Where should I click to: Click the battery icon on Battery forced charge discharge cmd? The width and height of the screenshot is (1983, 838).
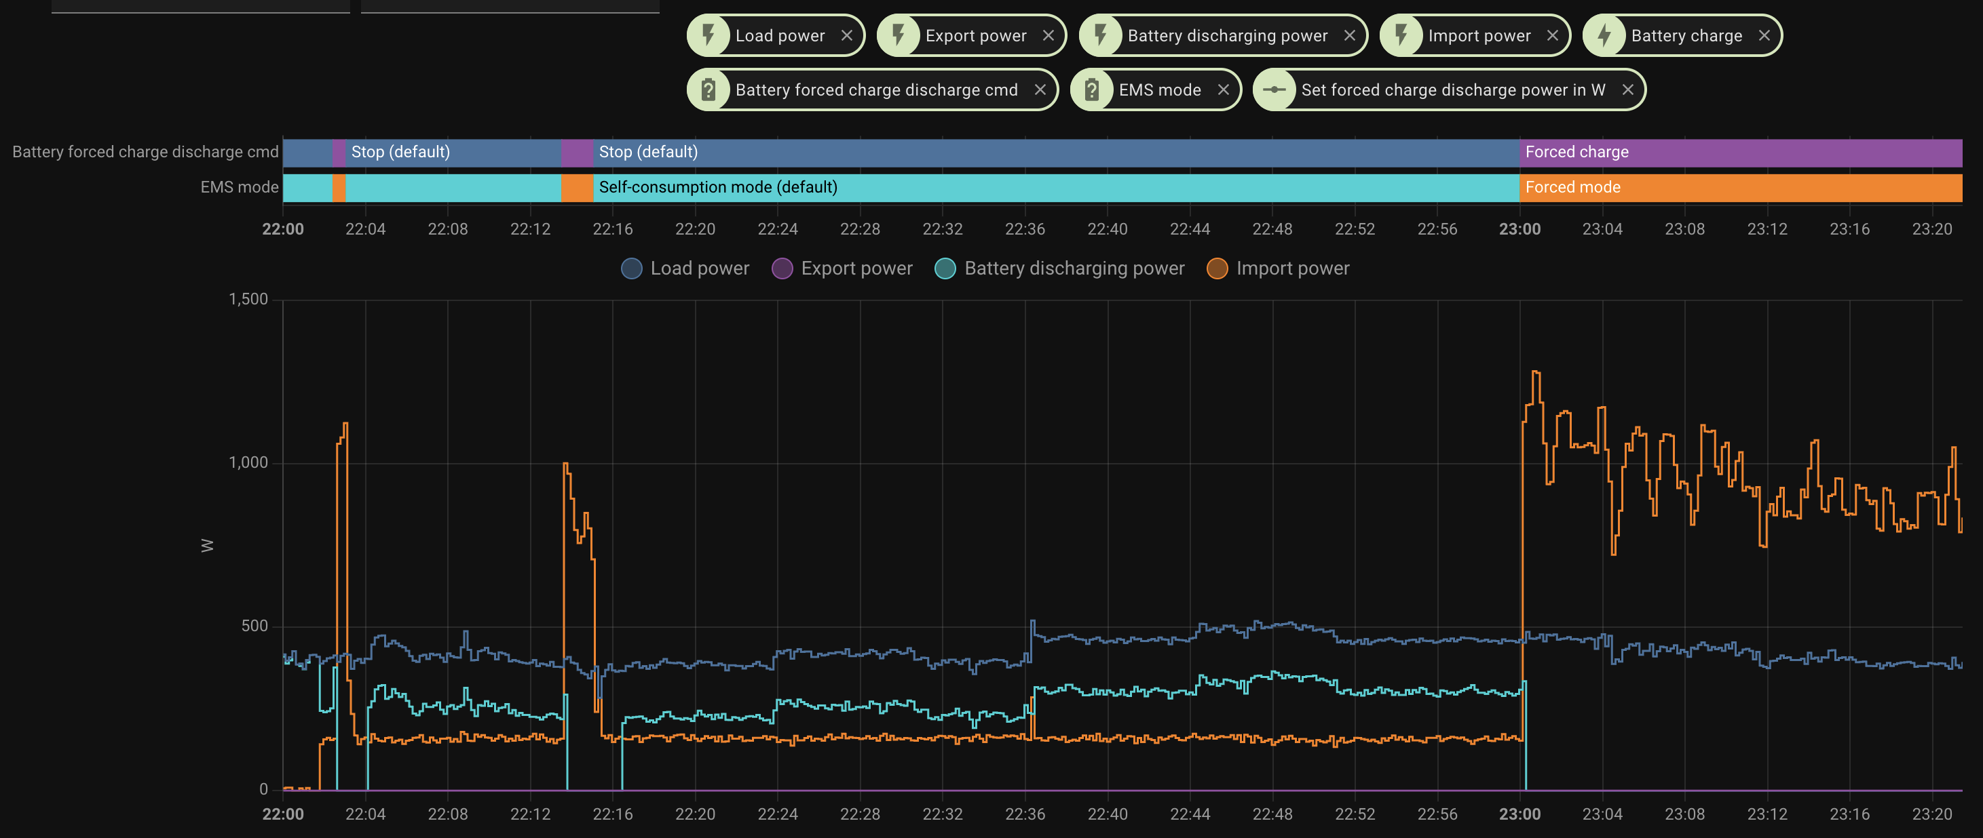(711, 89)
